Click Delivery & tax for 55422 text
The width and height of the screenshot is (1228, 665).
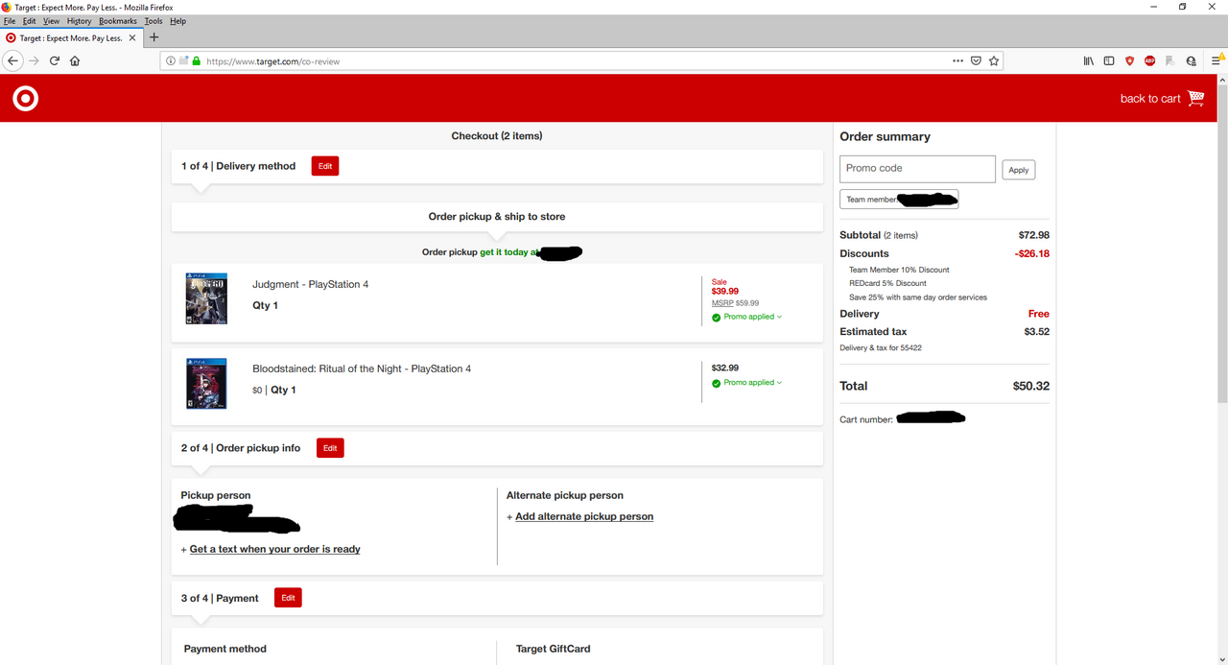[881, 347]
